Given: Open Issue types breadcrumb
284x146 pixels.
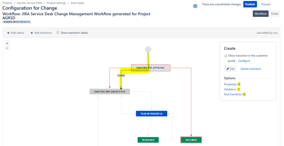Looking at the screenshot, I should coord(78,3).
